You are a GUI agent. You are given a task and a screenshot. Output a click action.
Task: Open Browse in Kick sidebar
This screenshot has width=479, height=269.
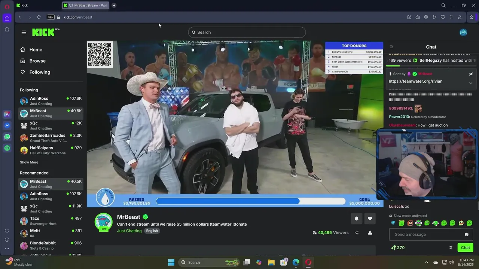click(33, 61)
